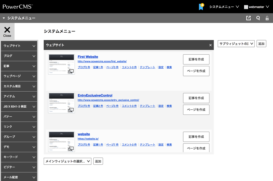Open the First Website title link
Viewport: 273px width, 181px height.
point(88,57)
